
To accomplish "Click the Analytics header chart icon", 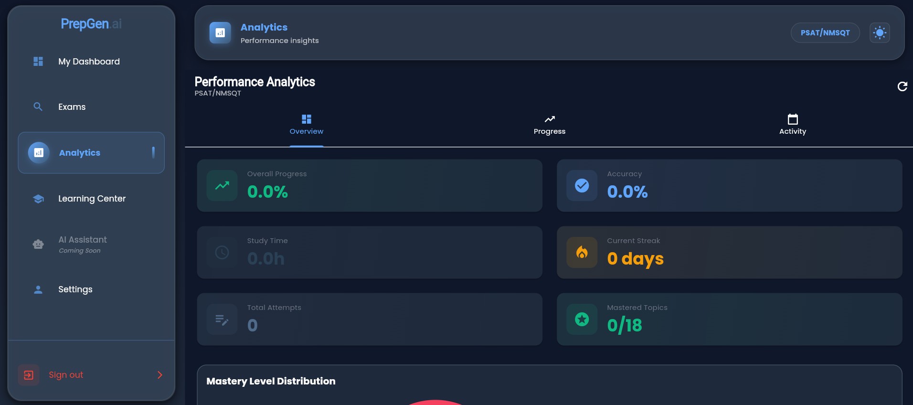I will (220, 33).
